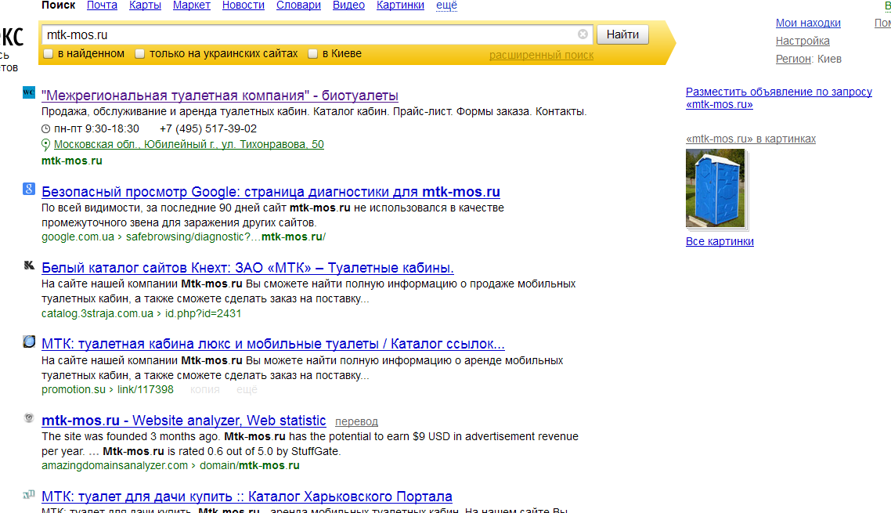Click phone number +7 (495) 517-39-02
Image resolution: width=891 pixels, height=513 pixels.
(208, 129)
